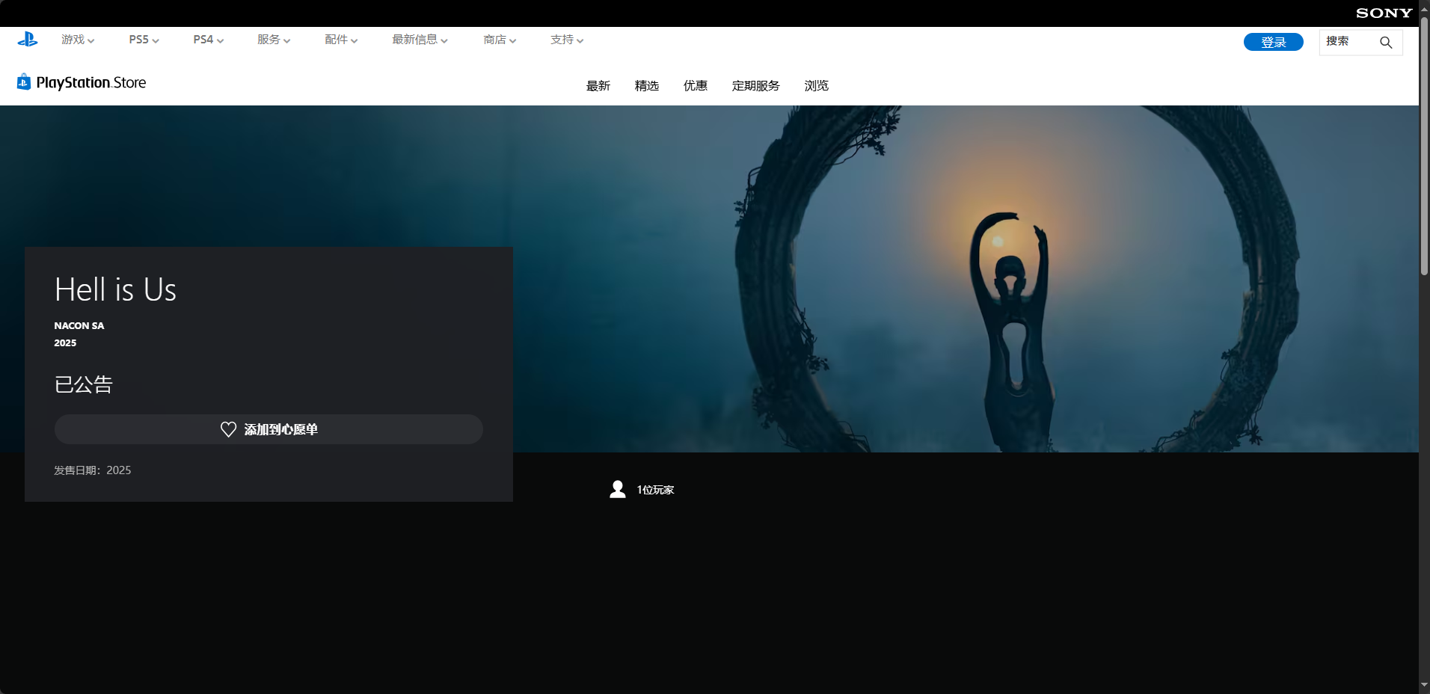Image resolution: width=1430 pixels, height=694 pixels.
Task: Open the 服务 dropdown
Action: tap(274, 40)
